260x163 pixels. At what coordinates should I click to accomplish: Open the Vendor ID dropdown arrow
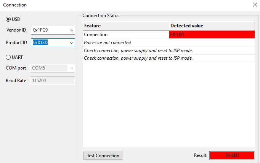click(x=71, y=30)
